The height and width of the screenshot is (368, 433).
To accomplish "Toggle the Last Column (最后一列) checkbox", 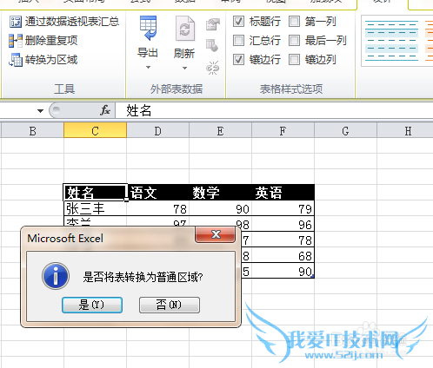I will pyautogui.click(x=294, y=41).
